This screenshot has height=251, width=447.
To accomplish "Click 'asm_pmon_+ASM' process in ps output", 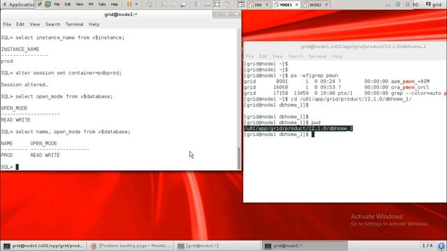I will (410, 82).
